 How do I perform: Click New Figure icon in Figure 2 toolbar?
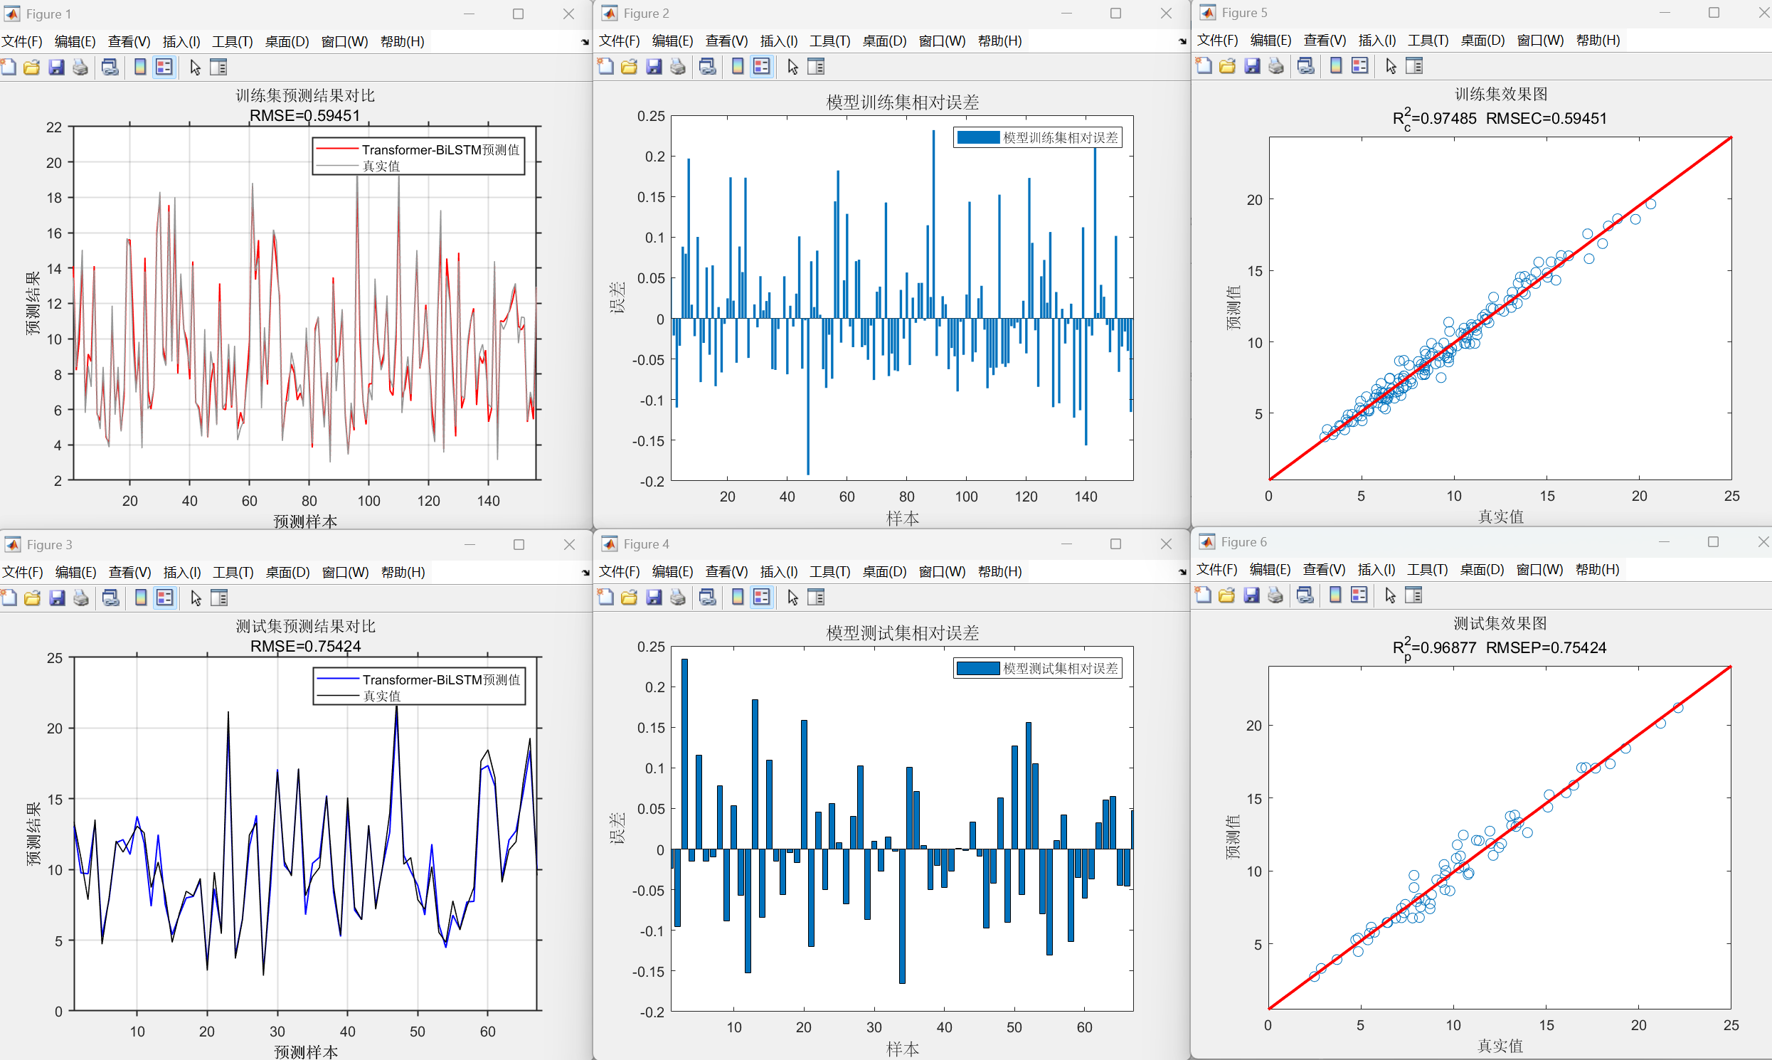pyautogui.click(x=605, y=66)
